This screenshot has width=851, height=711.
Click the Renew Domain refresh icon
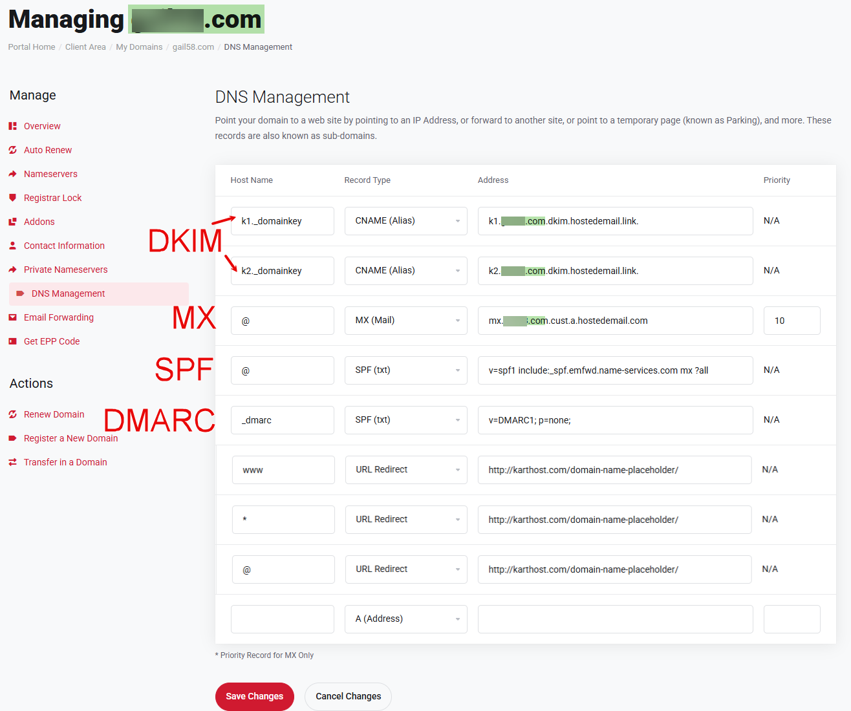[x=14, y=414]
